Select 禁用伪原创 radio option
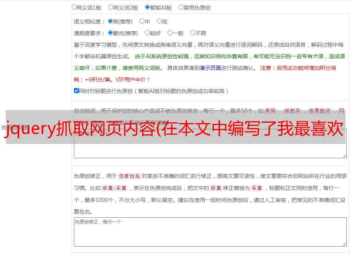The height and width of the screenshot is (254, 351). point(181,7)
